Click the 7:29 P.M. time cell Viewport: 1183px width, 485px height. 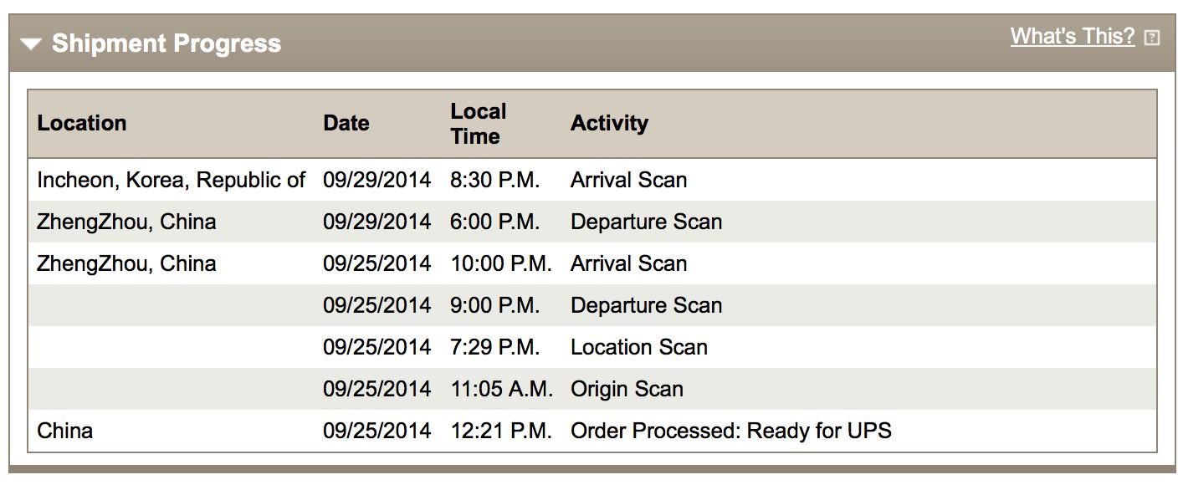coord(494,347)
